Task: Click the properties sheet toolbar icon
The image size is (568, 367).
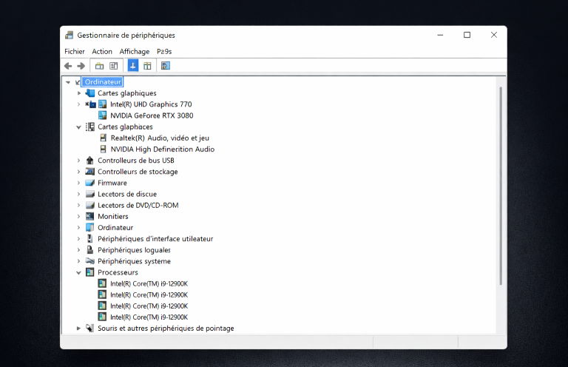Action: (x=114, y=66)
